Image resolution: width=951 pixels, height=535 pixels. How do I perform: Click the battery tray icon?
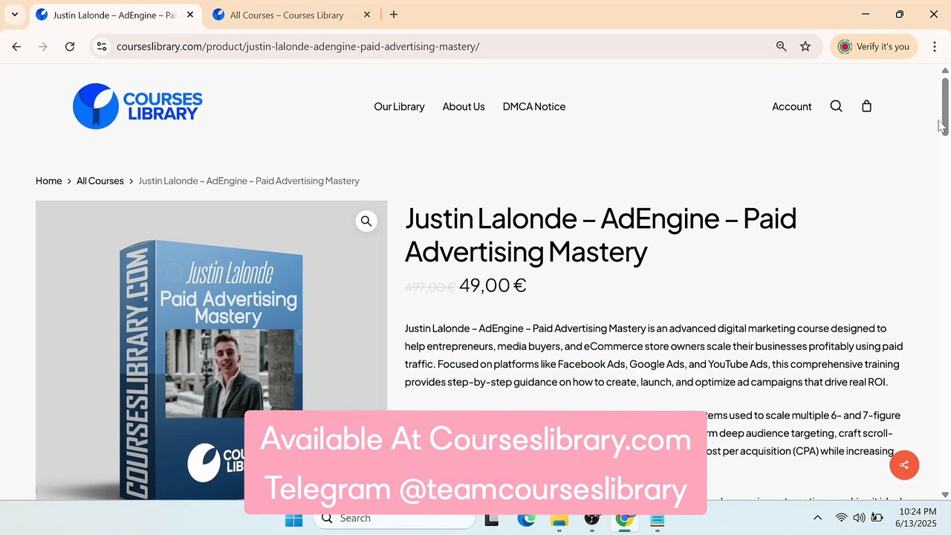coord(877,518)
